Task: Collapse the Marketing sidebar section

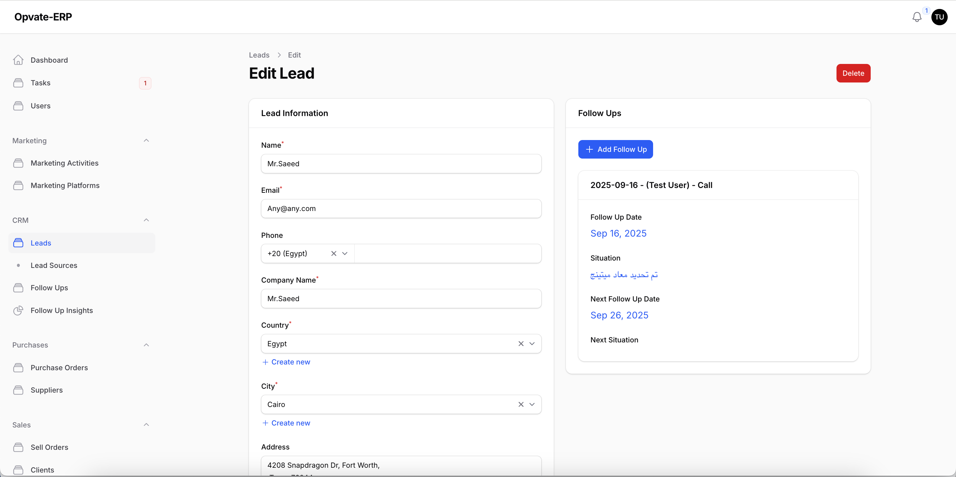Action: click(146, 141)
